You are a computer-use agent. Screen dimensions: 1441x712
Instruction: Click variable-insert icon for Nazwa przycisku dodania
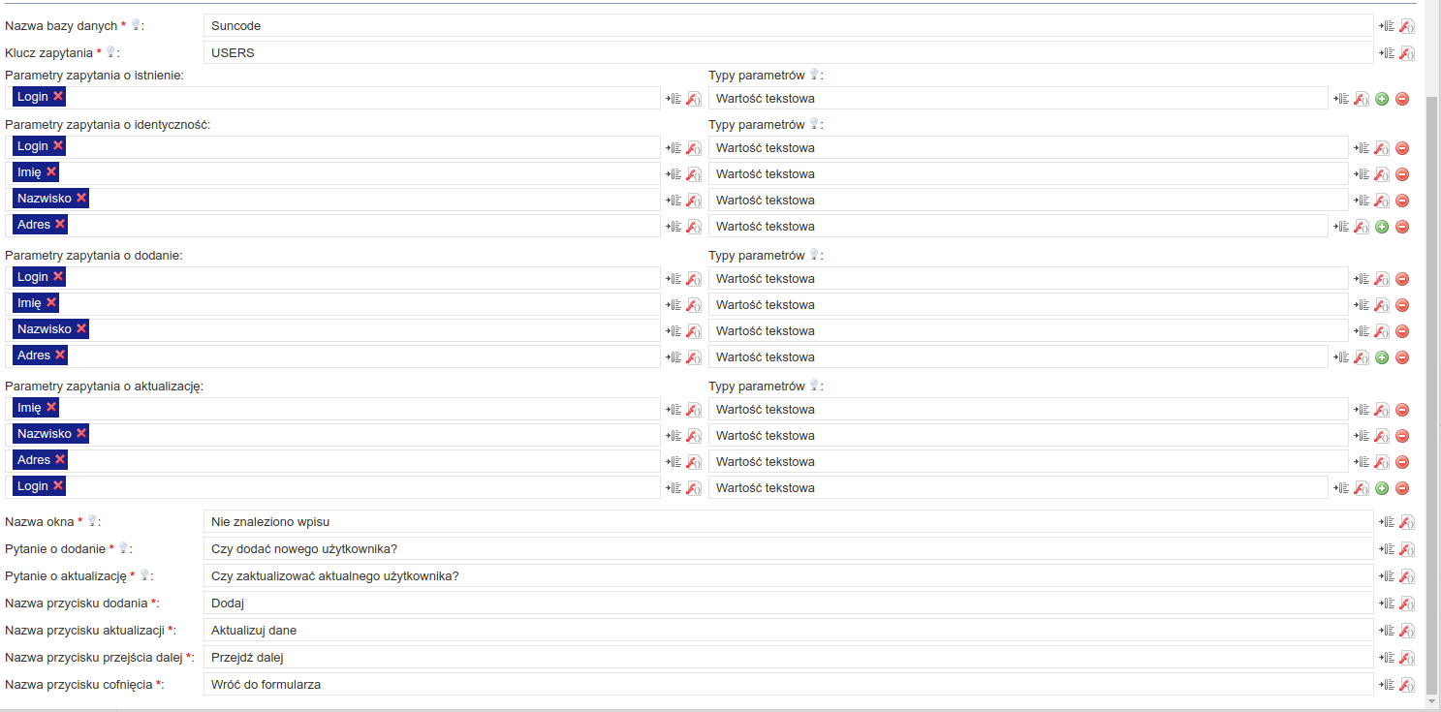click(1387, 604)
